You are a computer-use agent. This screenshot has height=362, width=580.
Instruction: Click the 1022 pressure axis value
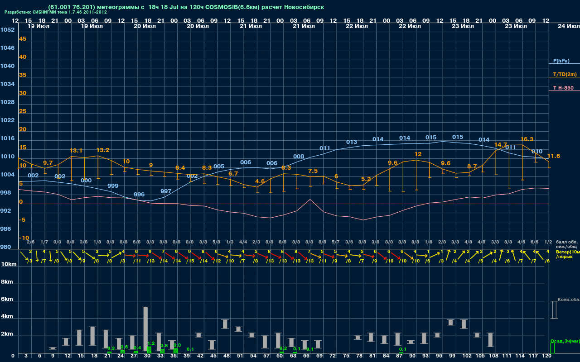coord(7,120)
